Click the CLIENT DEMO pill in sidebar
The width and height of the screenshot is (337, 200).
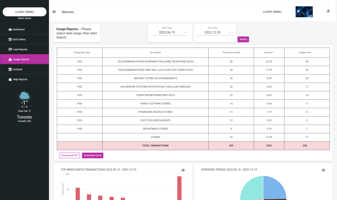click(x=24, y=12)
